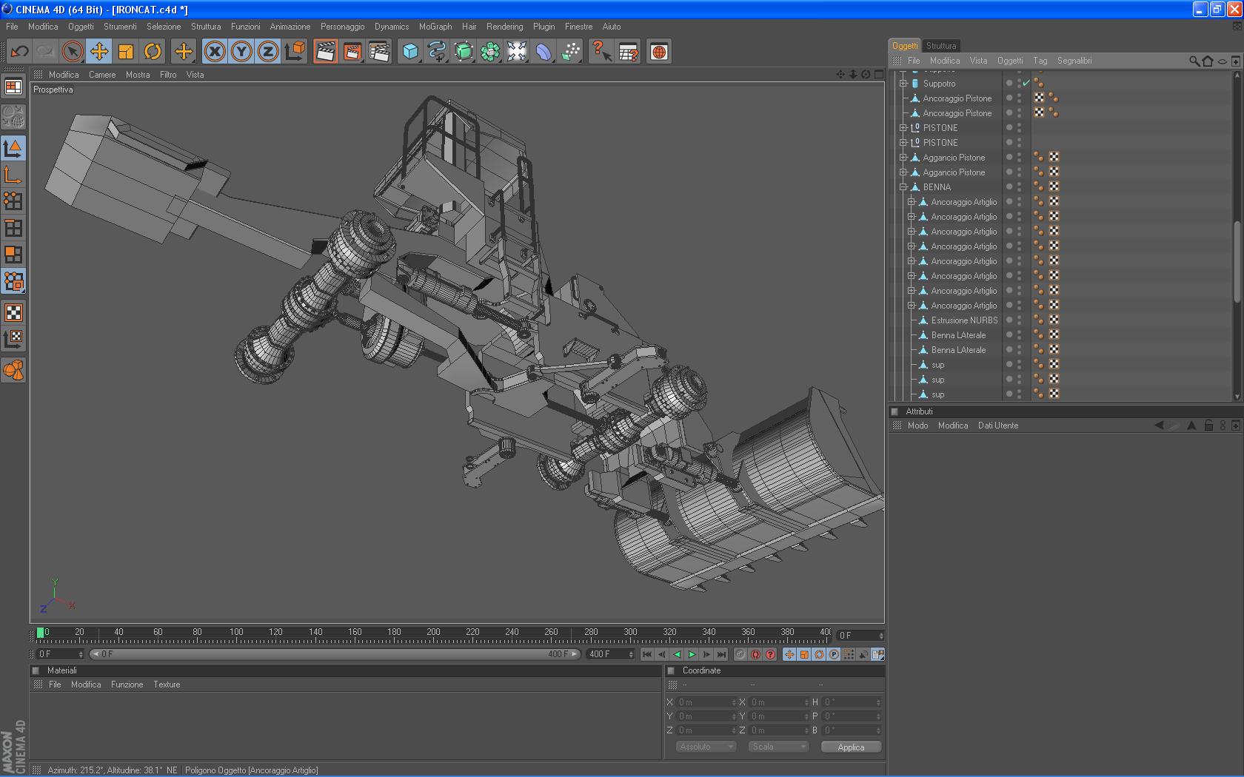Open the online help globe icon

(658, 52)
